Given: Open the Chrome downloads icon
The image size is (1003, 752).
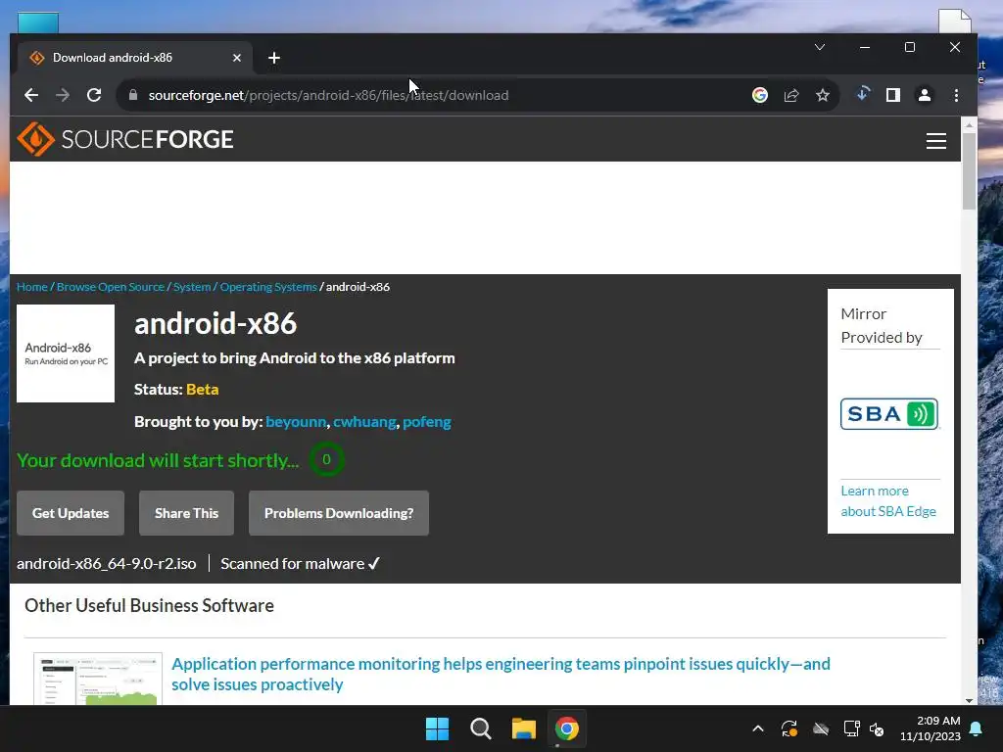Looking at the screenshot, I should tap(862, 95).
